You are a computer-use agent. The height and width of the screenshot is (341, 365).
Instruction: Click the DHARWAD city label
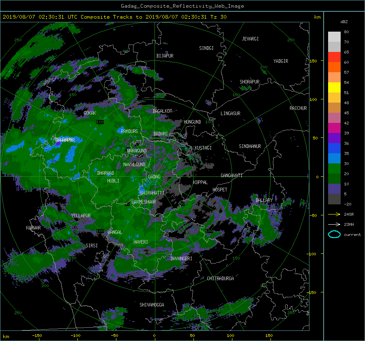pyautogui.click(x=105, y=173)
